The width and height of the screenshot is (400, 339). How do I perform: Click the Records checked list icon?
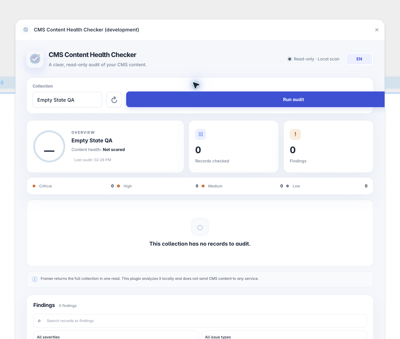(x=201, y=134)
